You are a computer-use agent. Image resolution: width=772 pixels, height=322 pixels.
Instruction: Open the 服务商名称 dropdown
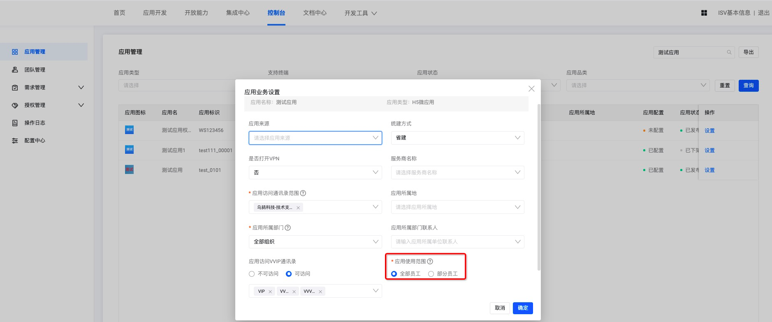tap(458, 172)
